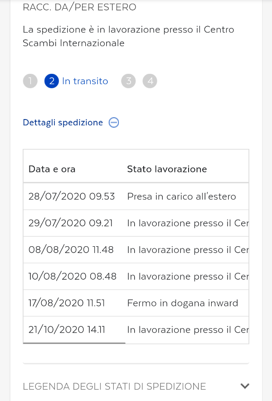Click the RACC. DA/PER ESTERO heading

point(79,8)
